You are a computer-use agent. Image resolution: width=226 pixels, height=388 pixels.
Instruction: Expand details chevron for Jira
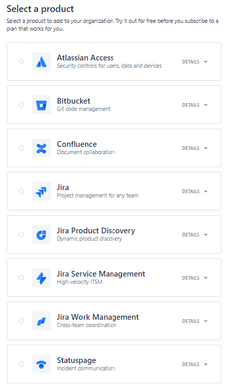206,192
